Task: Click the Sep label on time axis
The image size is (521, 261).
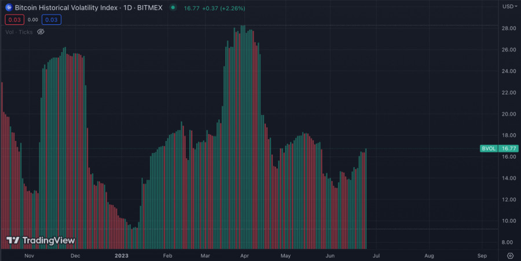Action: point(482,255)
